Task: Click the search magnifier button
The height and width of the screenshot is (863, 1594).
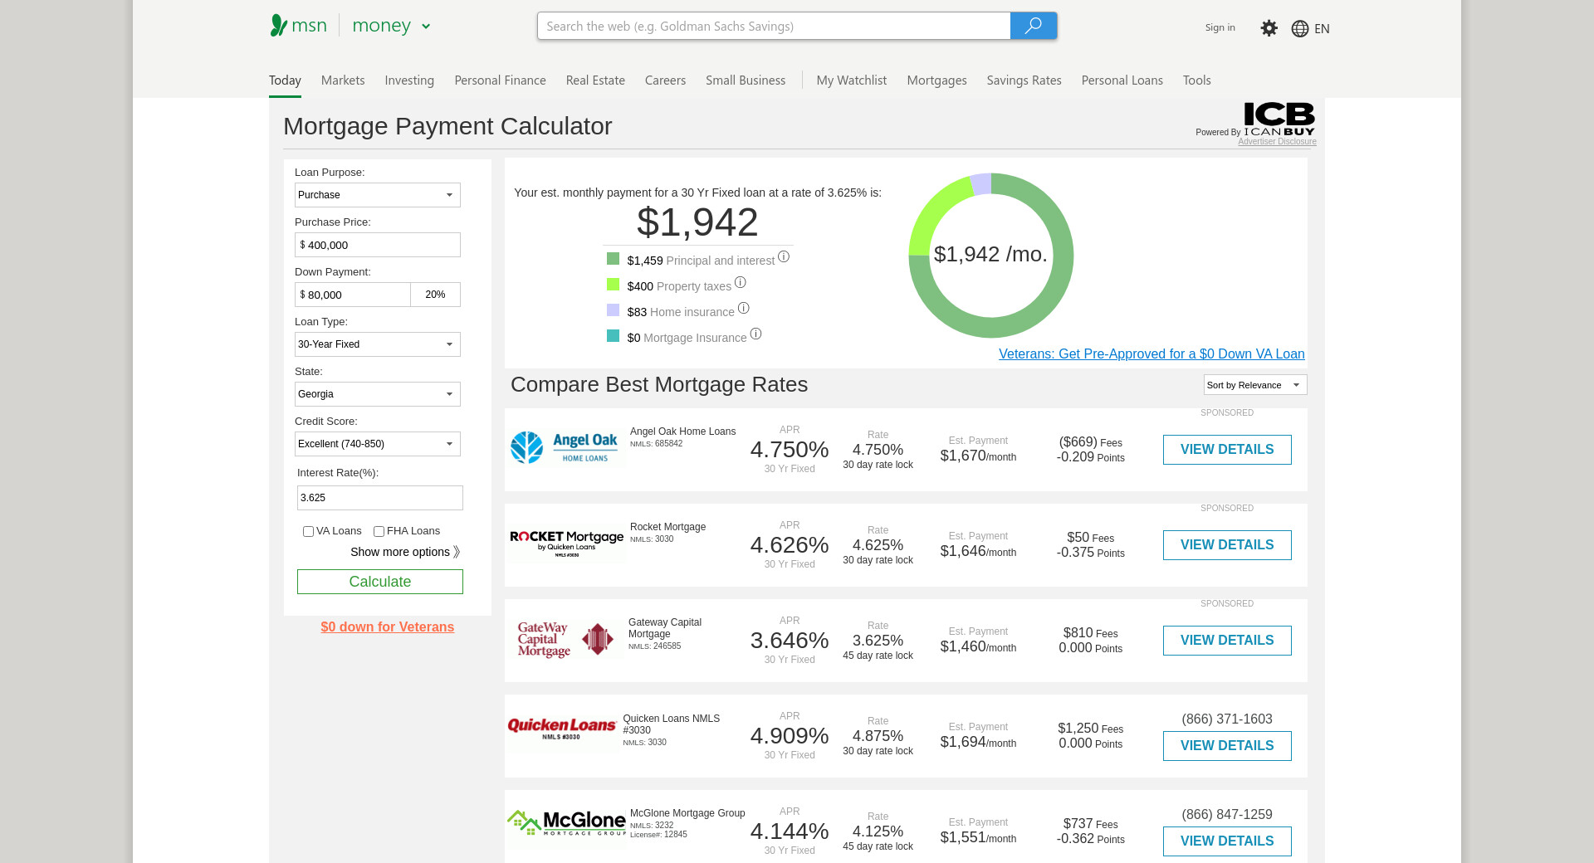Action: pos(1033,26)
